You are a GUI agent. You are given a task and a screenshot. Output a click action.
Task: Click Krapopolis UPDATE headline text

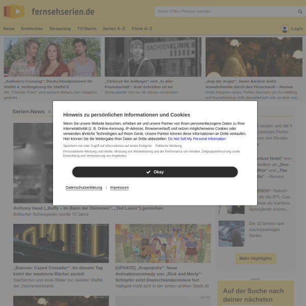pos(159,274)
